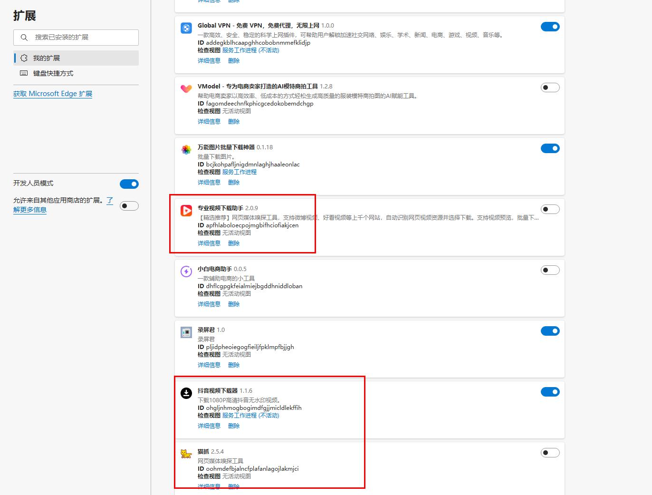
Task: Click the Global VPN extension title text
Action: coord(259,26)
